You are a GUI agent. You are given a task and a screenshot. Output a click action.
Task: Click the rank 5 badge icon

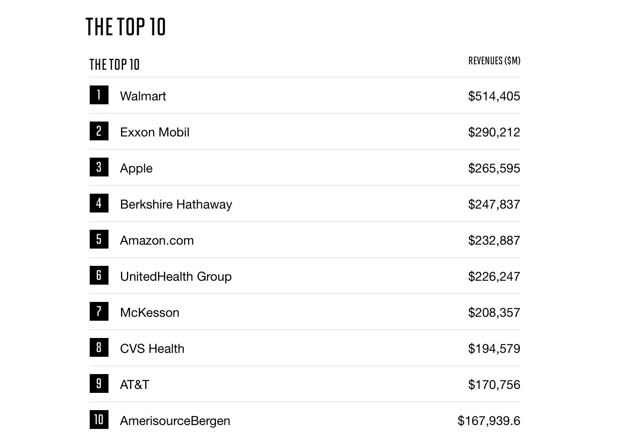pyautogui.click(x=99, y=239)
